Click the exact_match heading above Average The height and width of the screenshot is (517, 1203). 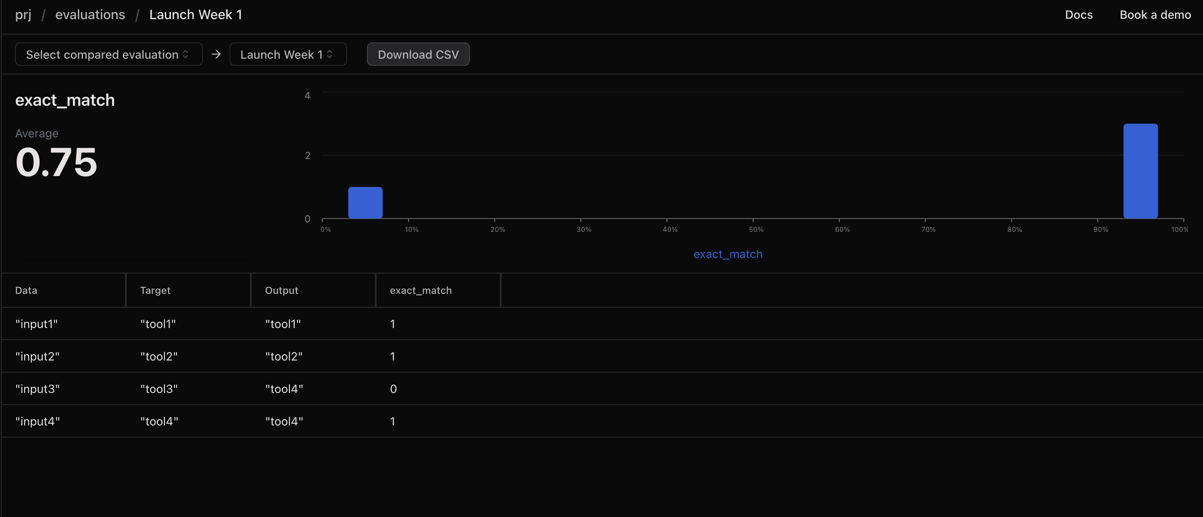click(x=65, y=100)
